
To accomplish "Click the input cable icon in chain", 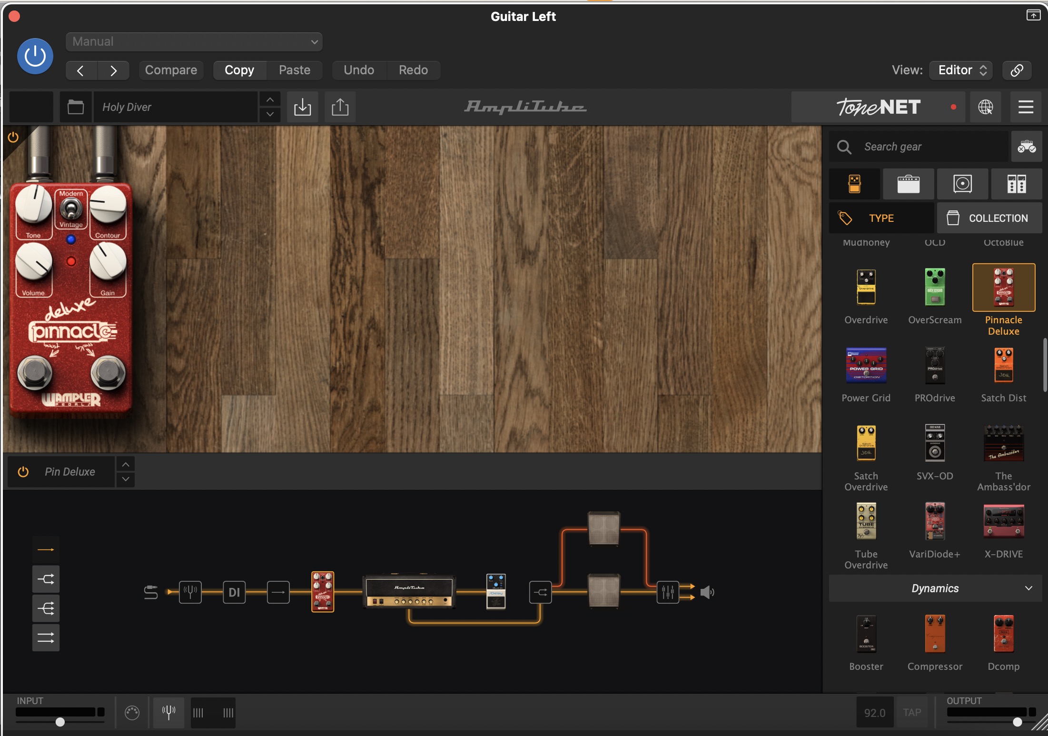I will [151, 592].
